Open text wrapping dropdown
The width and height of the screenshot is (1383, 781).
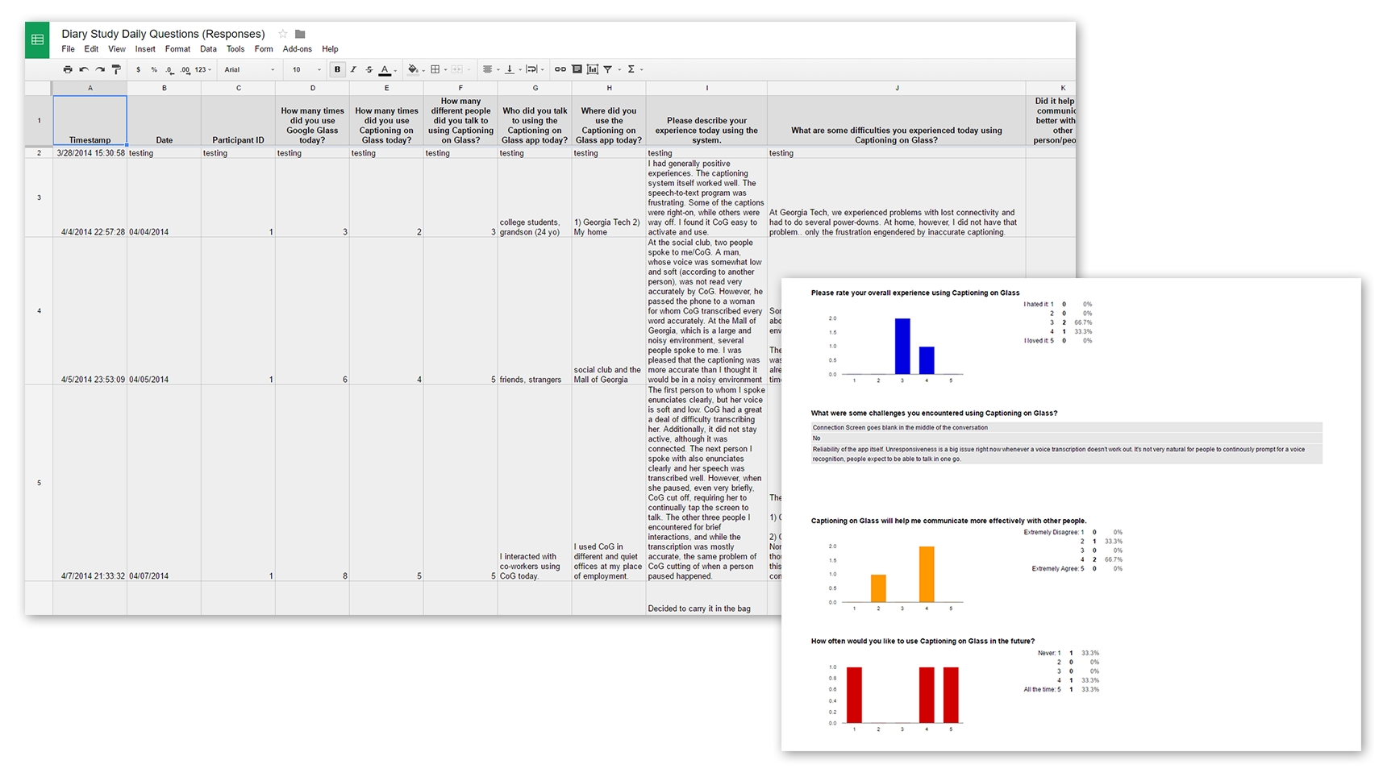tap(535, 69)
